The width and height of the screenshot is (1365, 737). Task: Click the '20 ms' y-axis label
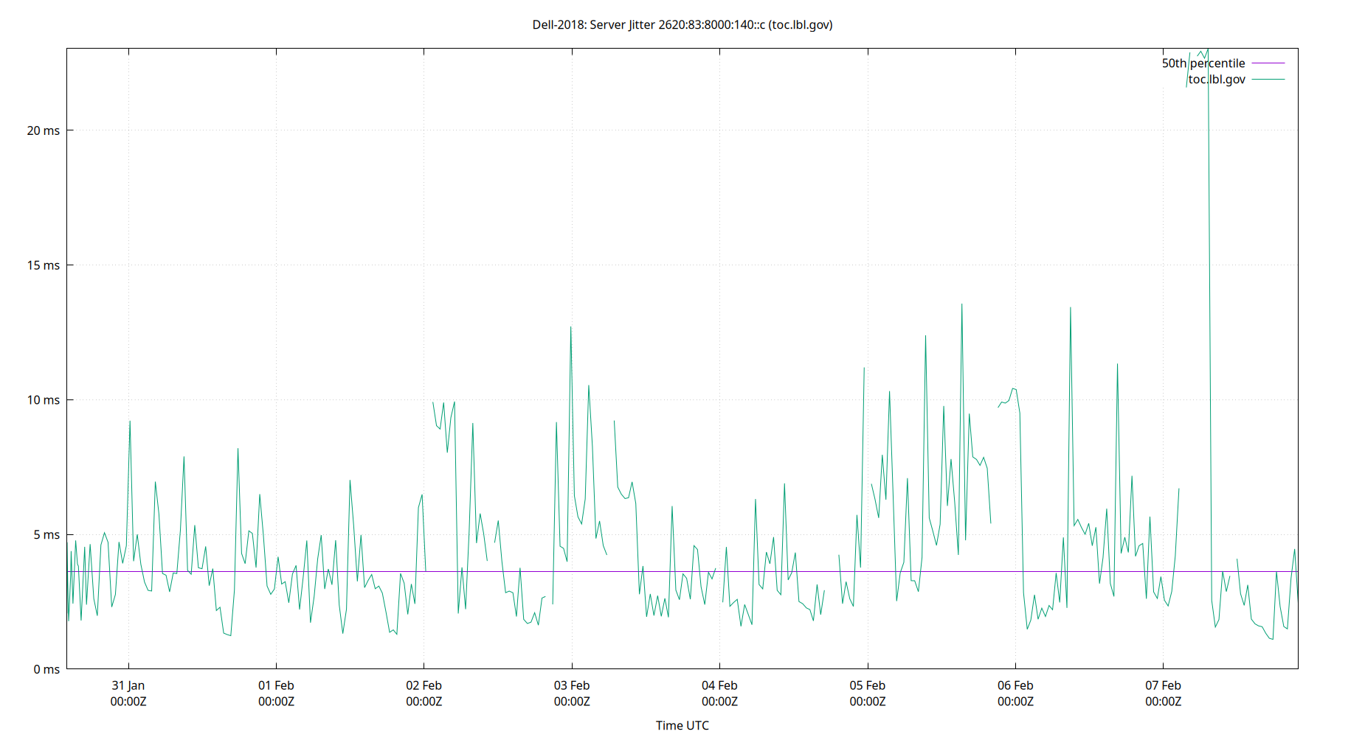point(44,130)
